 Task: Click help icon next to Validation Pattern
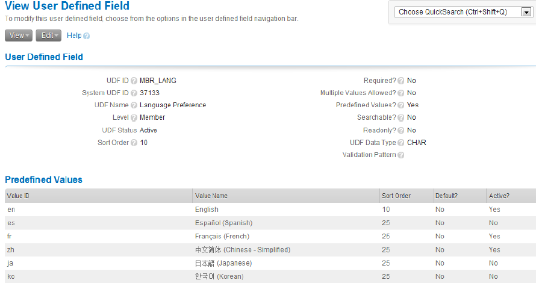point(401,155)
